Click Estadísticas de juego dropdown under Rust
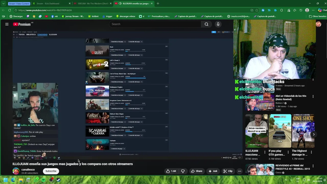 pos(118,55)
